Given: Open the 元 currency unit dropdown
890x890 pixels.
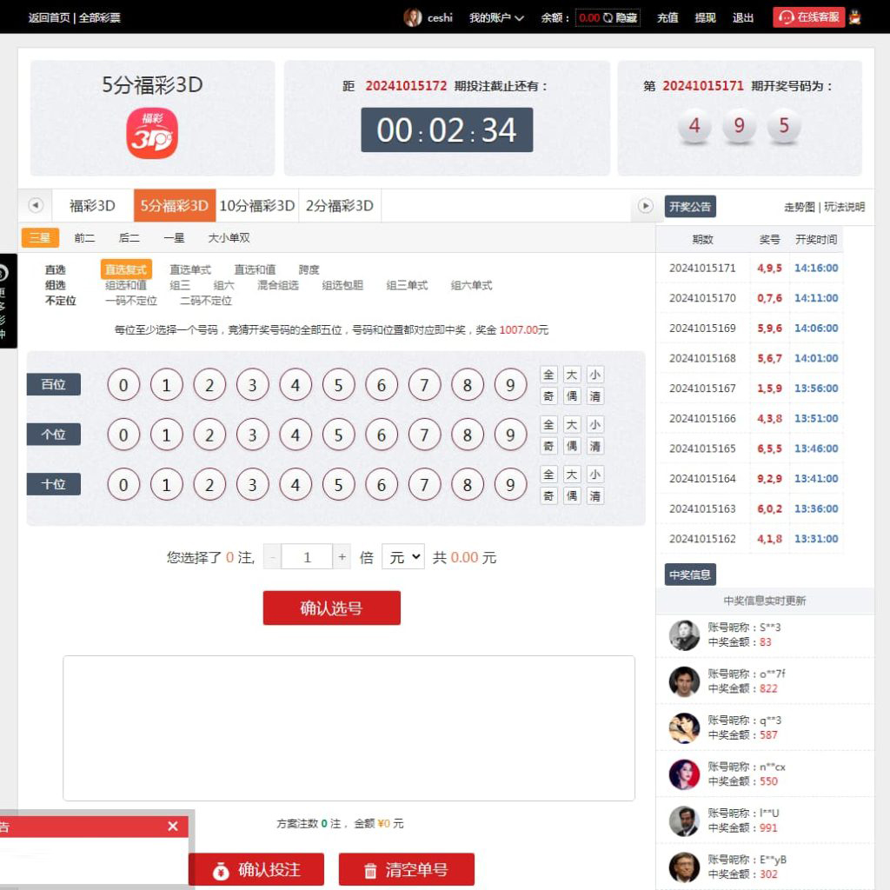Looking at the screenshot, I should click(x=402, y=557).
